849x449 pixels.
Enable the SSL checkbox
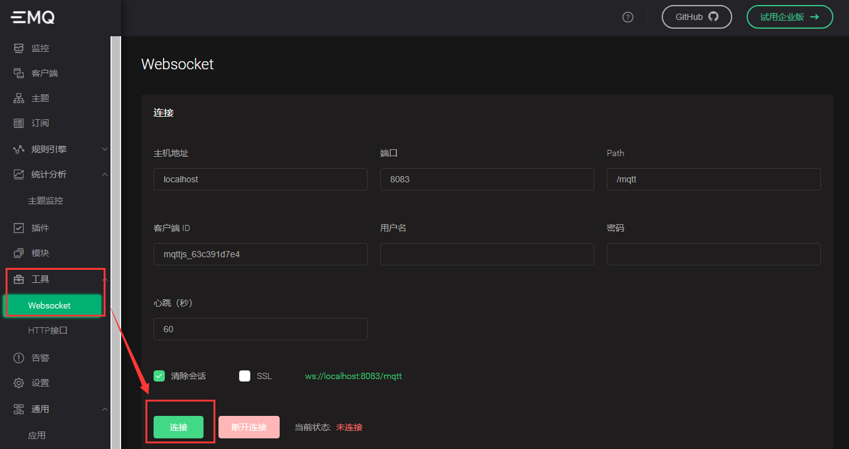[244, 375]
